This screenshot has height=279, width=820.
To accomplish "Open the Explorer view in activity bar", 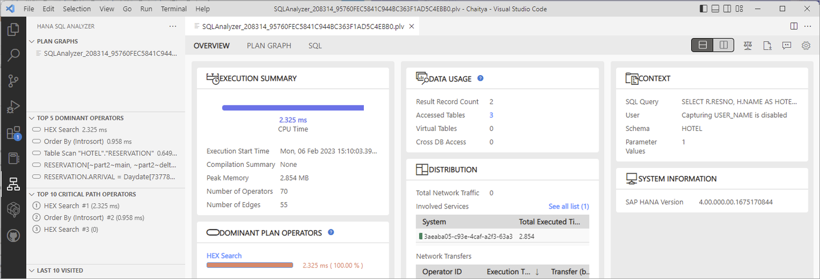I will 13,30.
